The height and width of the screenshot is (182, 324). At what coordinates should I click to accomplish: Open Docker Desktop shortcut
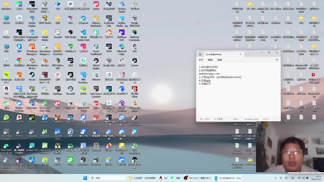coord(19,103)
